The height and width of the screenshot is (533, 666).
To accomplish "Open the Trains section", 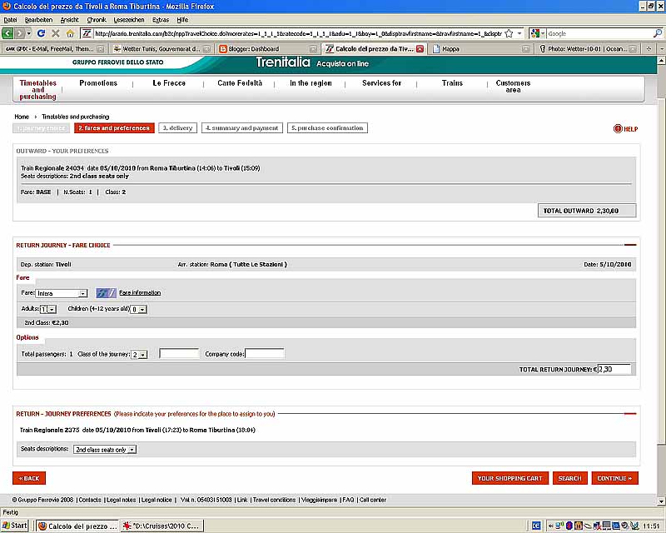I will (452, 83).
